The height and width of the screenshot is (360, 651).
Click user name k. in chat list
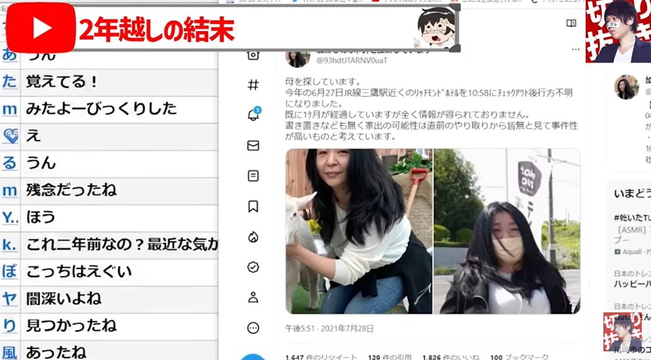9,244
